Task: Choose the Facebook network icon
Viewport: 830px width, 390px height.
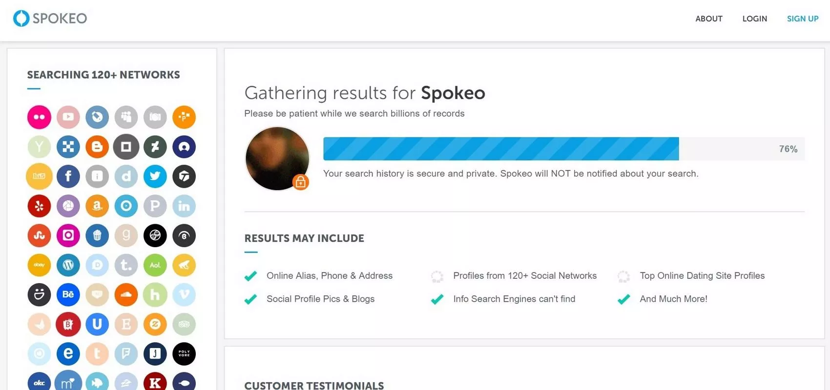Action: click(68, 176)
